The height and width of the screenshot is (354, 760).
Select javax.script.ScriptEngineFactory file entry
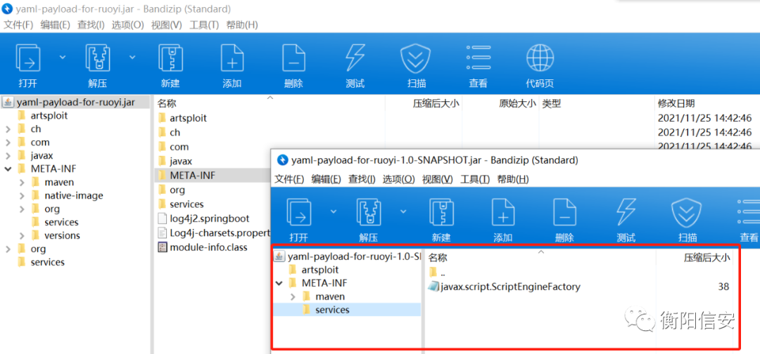click(504, 287)
